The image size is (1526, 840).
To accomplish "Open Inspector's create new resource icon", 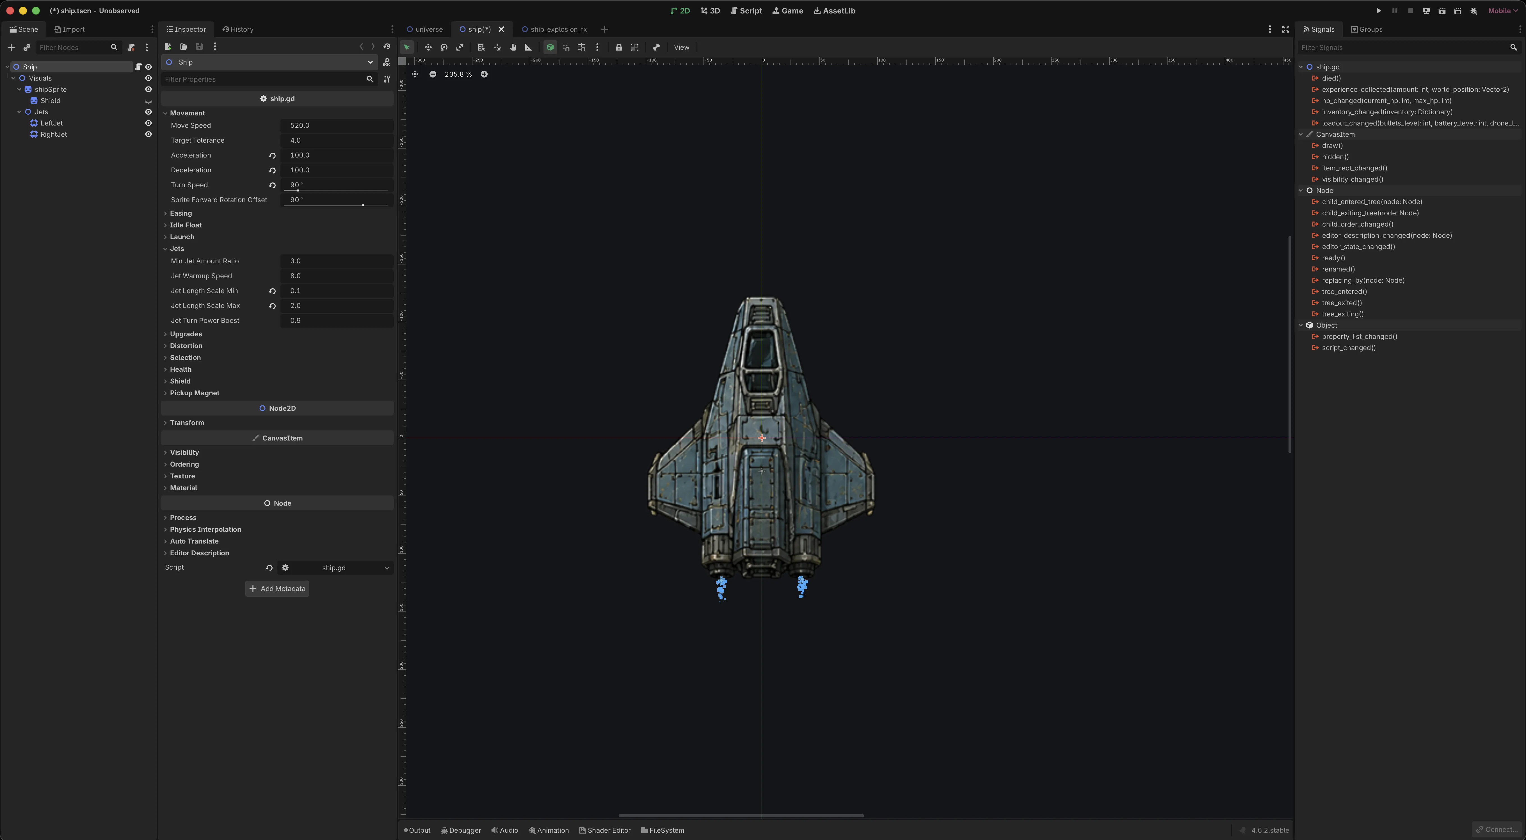I will coord(168,46).
